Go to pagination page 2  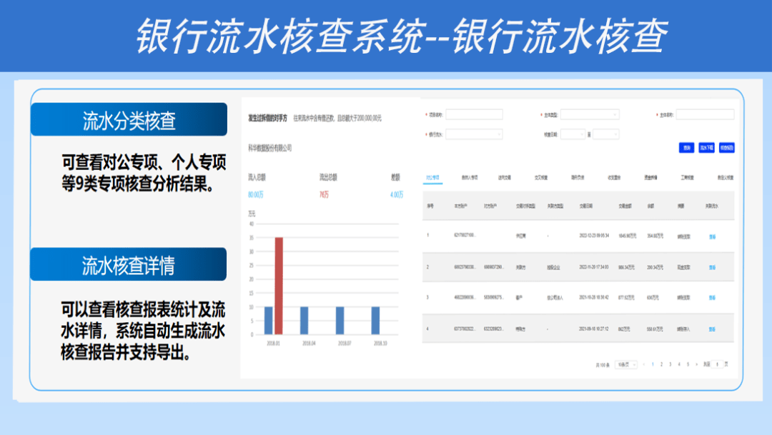pyautogui.click(x=661, y=364)
